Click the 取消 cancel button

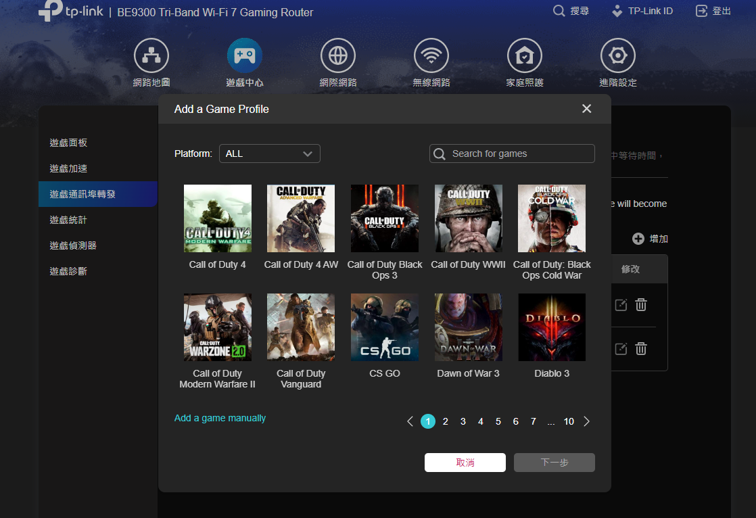tap(465, 463)
